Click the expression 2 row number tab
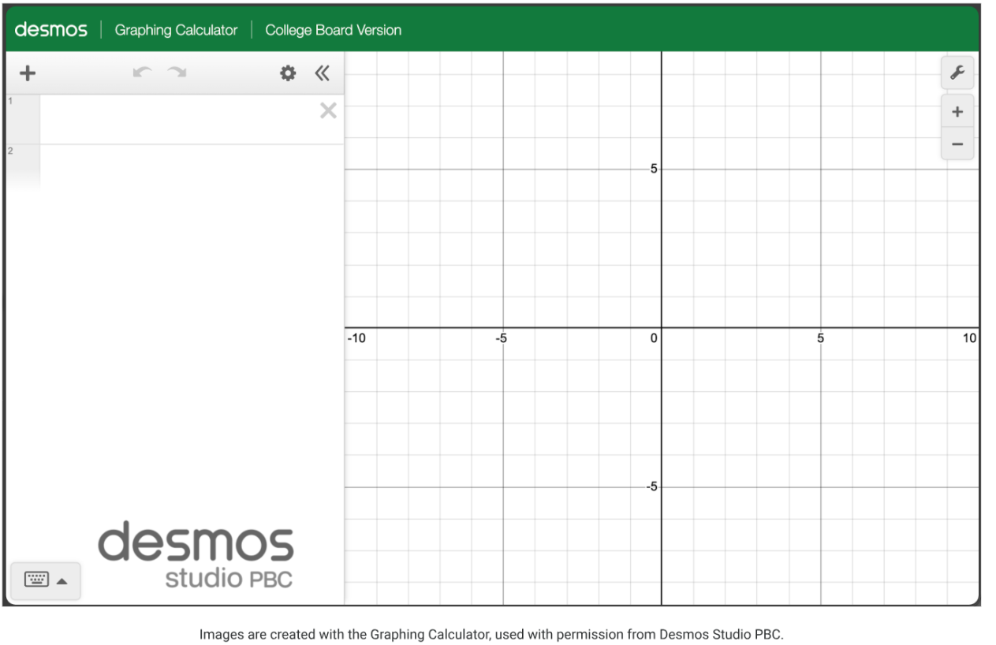This screenshot has height=645, width=996. [23, 169]
